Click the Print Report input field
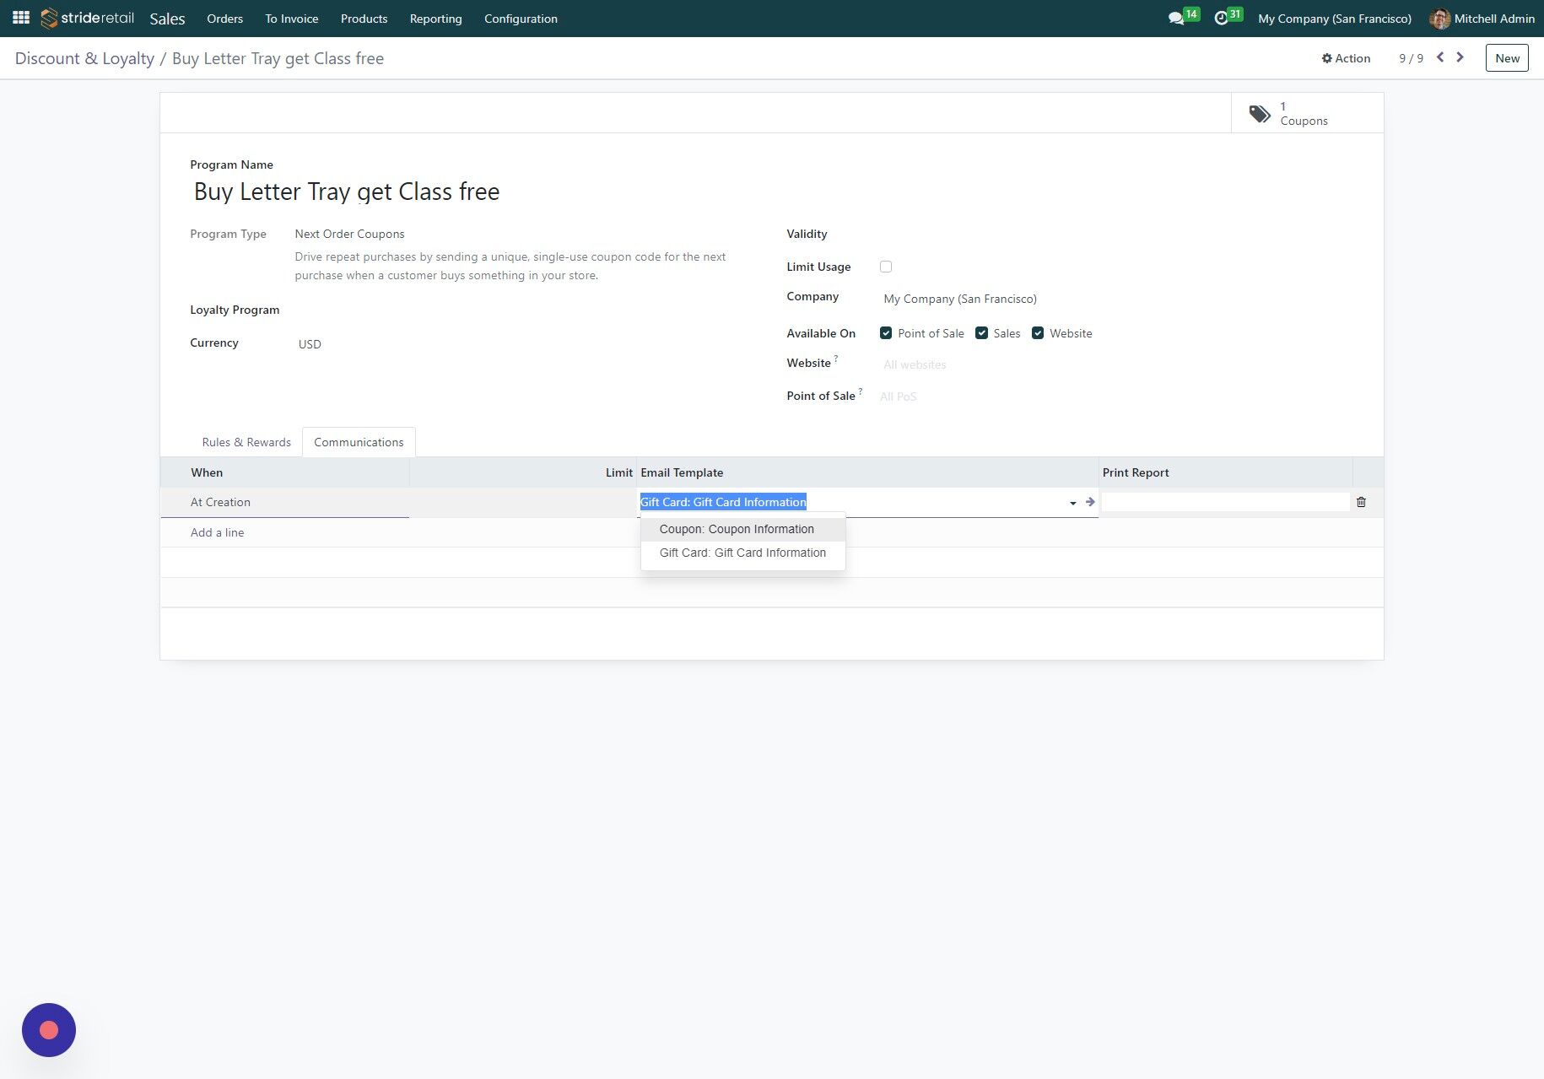The image size is (1544, 1079). tap(1225, 502)
